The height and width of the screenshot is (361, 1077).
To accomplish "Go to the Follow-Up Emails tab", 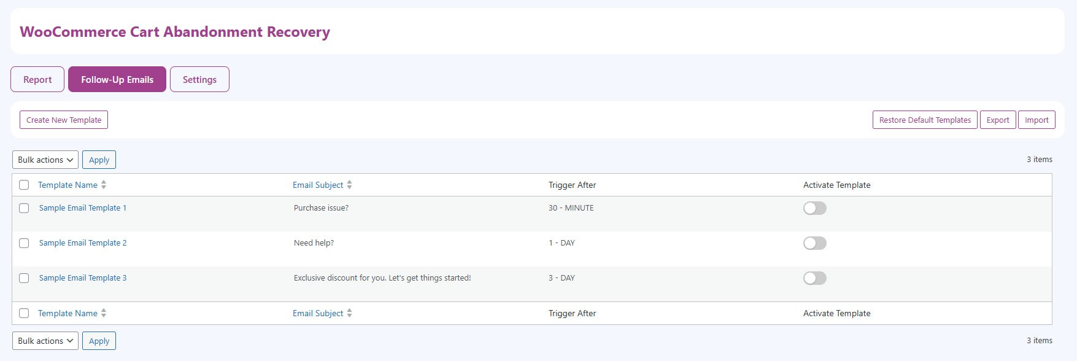I will point(117,79).
